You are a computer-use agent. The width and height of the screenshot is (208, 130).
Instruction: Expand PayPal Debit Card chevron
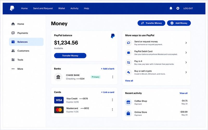click(186, 53)
